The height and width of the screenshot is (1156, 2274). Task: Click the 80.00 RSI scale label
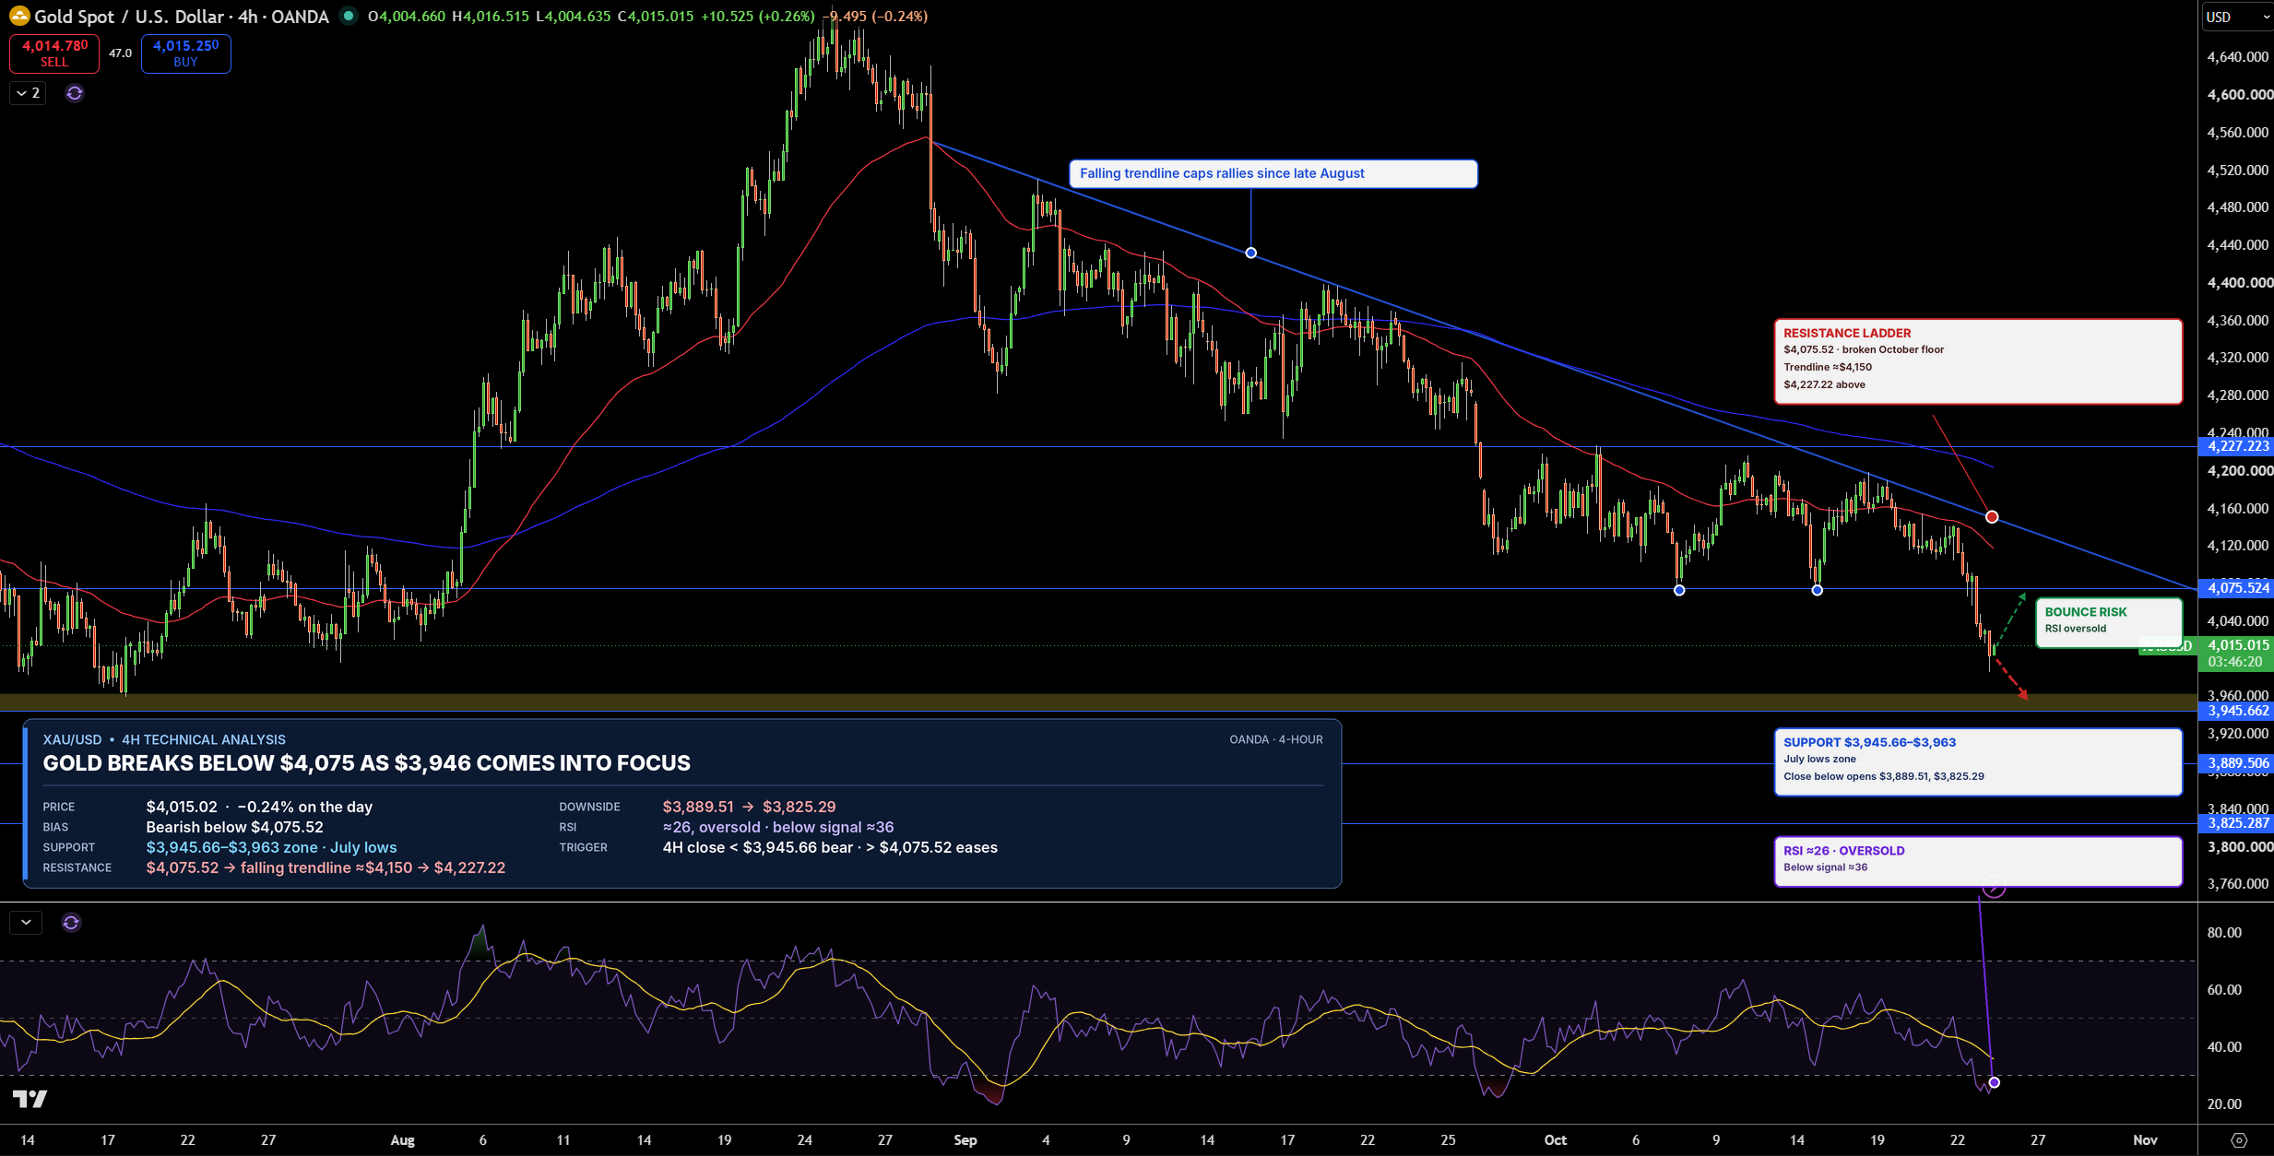point(2224,933)
